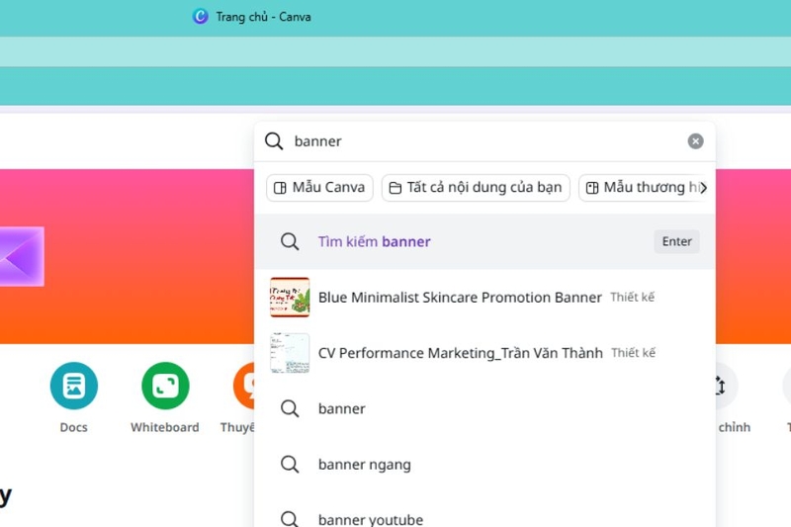Viewport: 791px width, 527px height.
Task: Click into the banner search input field
Action: tap(484, 141)
